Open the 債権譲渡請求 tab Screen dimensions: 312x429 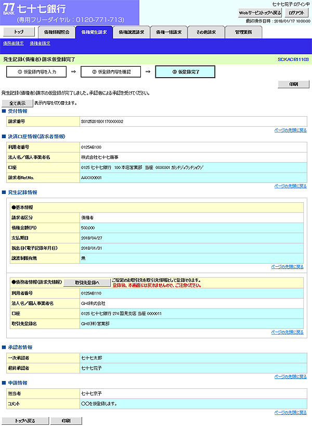(x=131, y=32)
